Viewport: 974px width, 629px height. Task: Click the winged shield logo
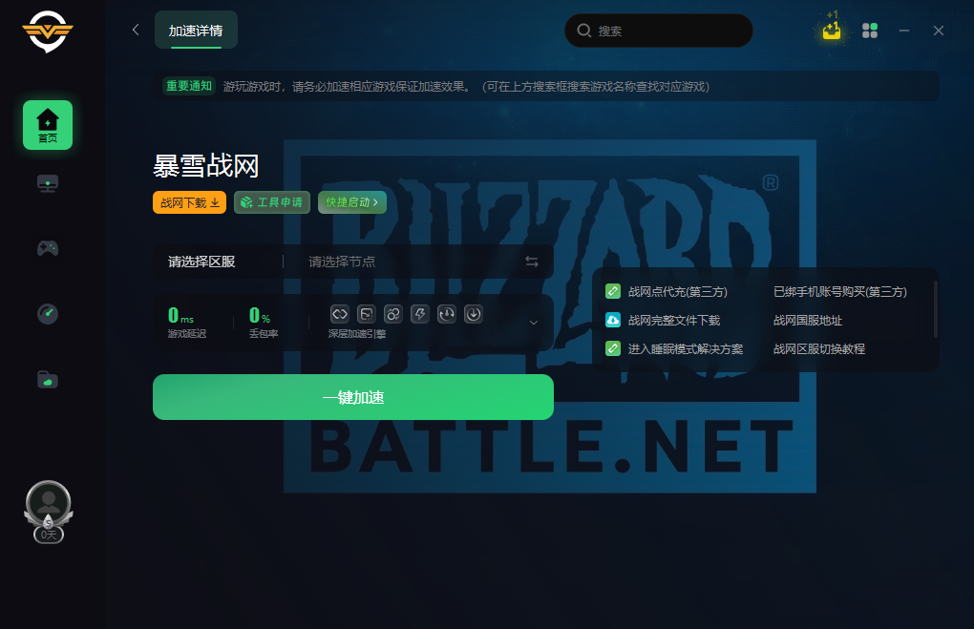(48, 31)
